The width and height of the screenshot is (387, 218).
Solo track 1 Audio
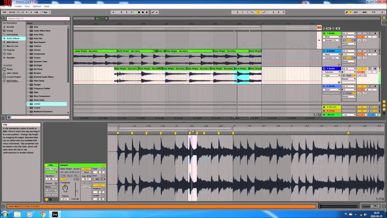tap(369, 33)
